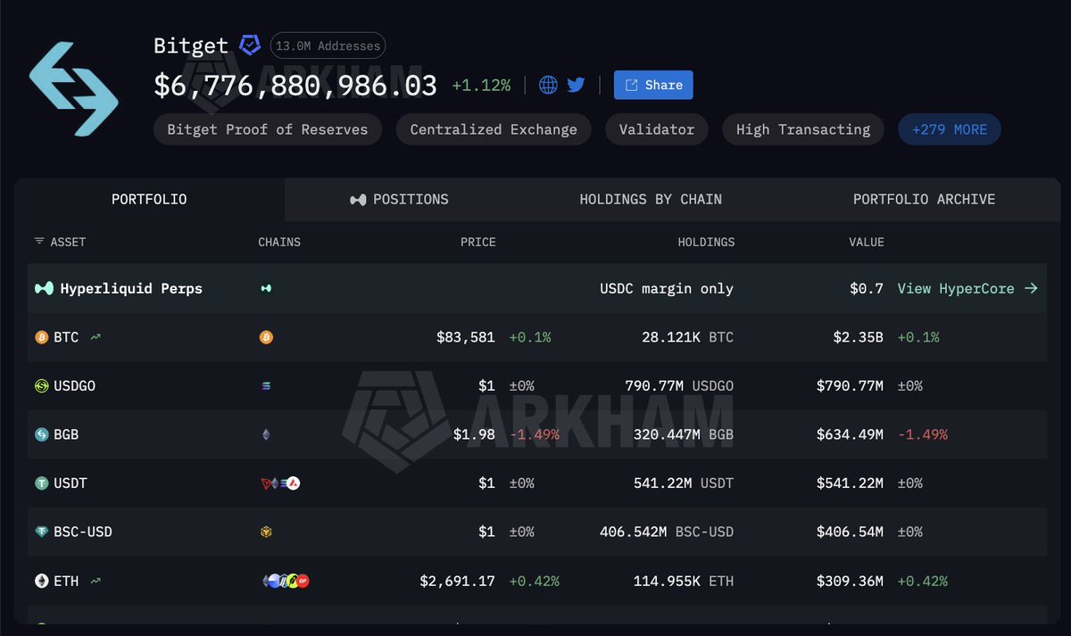Click the USDT coin icon
This screenshot has height=636, width=1071.
point(41,483)
